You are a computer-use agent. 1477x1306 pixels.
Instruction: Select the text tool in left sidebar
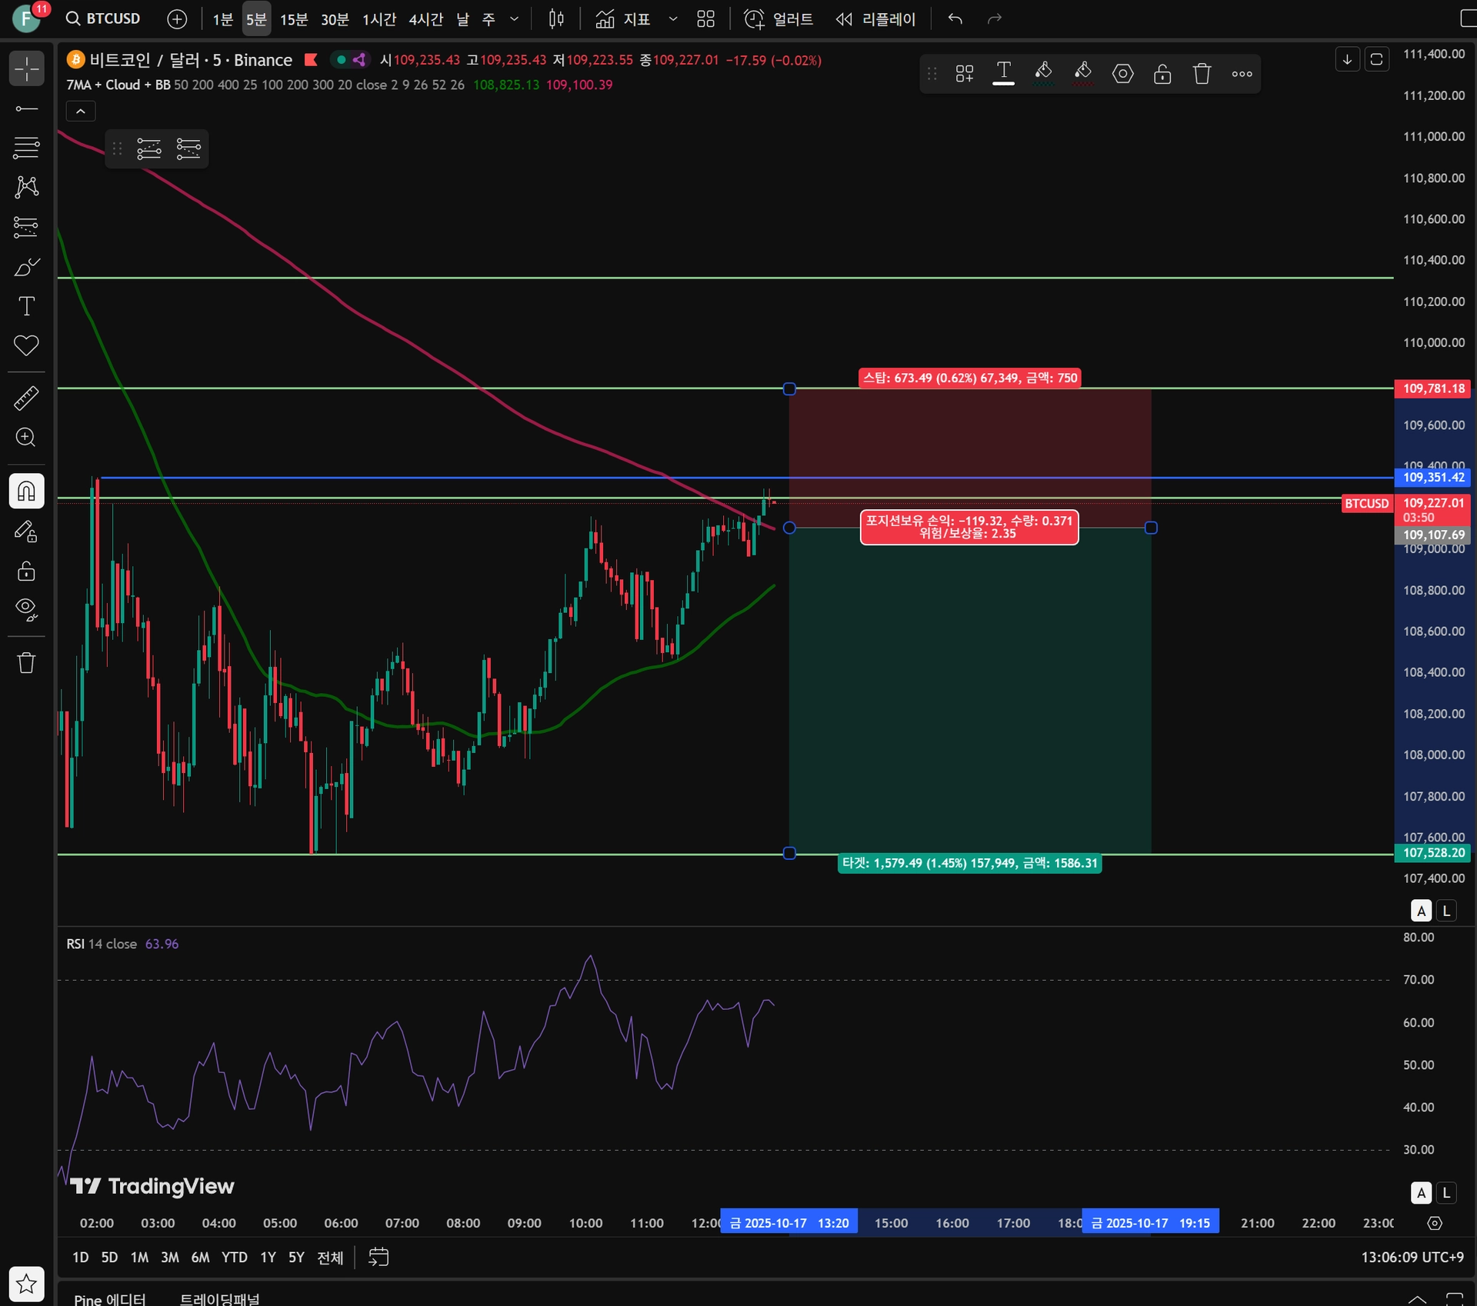click(x=26, y=306)
